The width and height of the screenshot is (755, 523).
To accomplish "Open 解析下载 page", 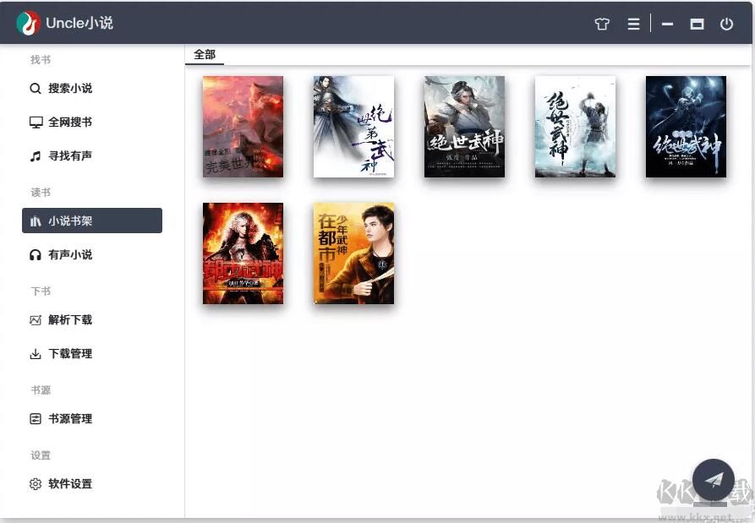I will tap(92, 320).
